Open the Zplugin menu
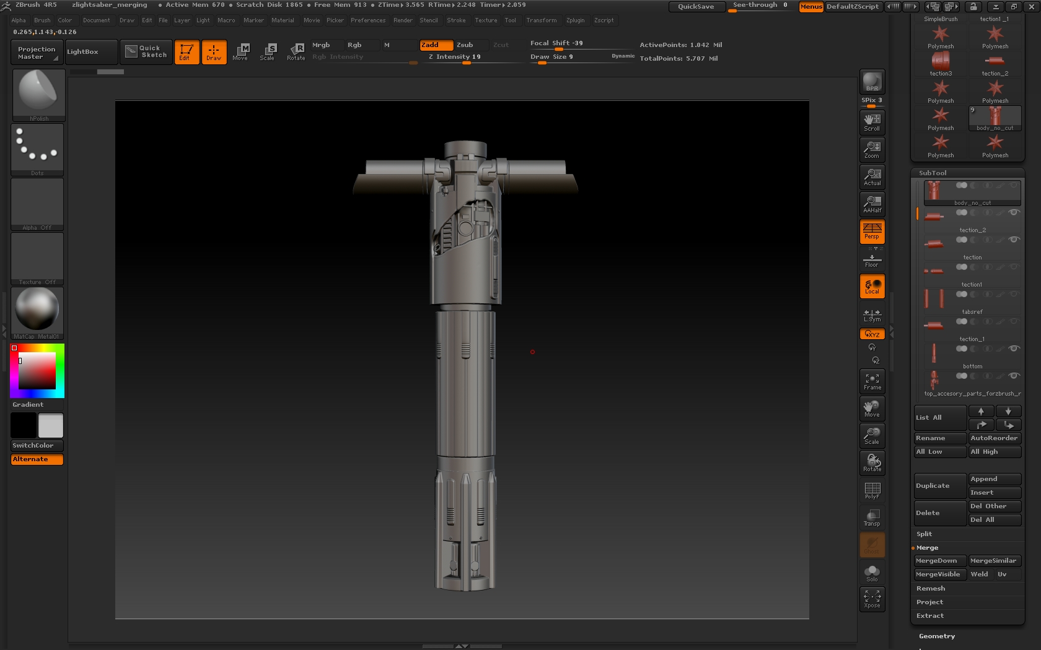The image size is (1041, 650). pos(576,20)
